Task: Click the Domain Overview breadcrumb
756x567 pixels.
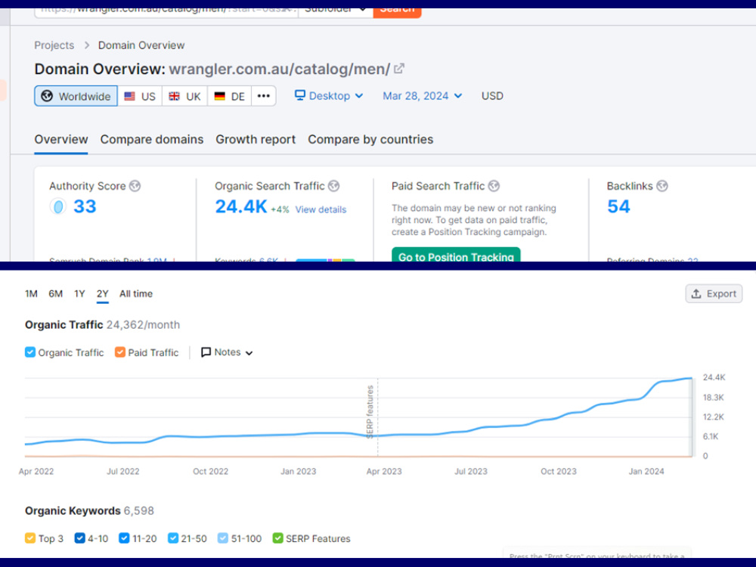Action: [x=141, y=45]
